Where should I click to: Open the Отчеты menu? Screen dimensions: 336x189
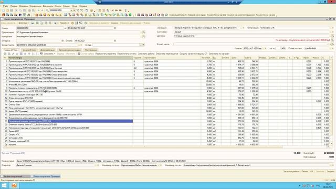[x=58, y=6]
